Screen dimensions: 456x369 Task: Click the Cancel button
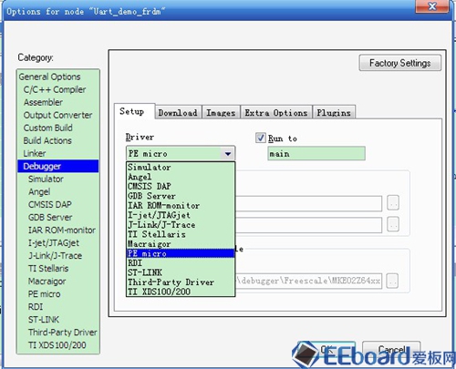[x=391, y=350]
